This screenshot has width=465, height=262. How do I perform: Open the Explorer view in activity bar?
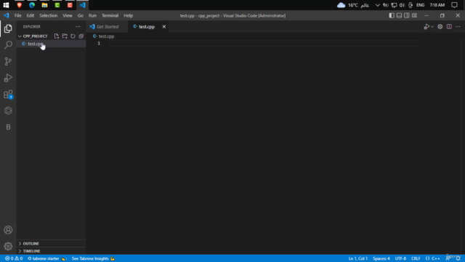pos(8,28)
